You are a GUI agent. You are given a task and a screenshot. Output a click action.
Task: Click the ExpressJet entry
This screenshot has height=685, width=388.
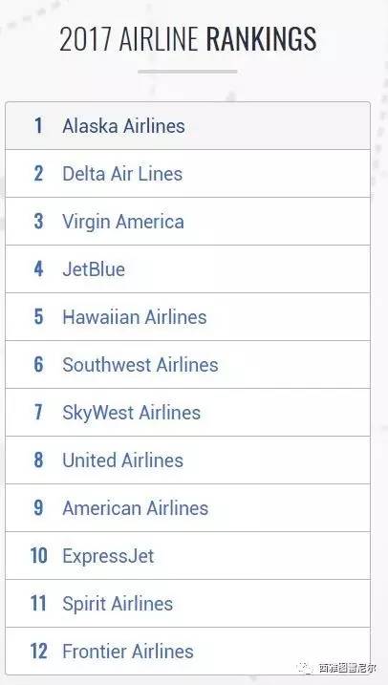pos(187,555)
